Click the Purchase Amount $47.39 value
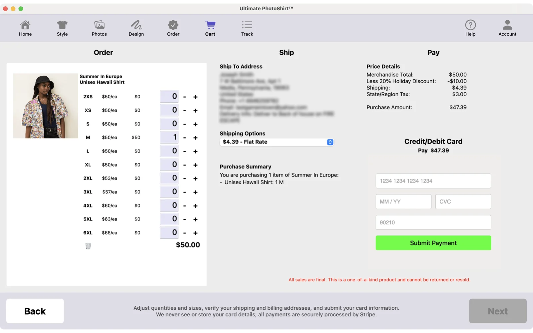 [x=458, y=108]
